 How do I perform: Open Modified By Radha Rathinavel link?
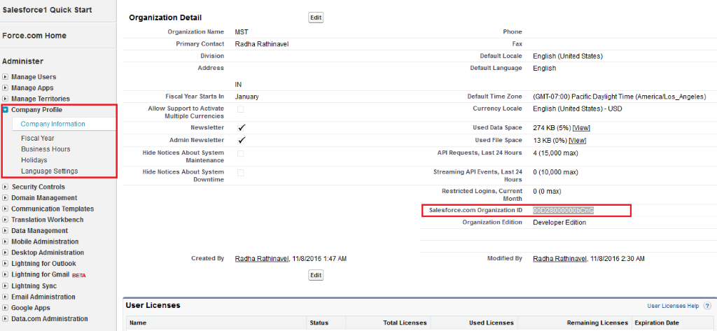coord(560,259)
